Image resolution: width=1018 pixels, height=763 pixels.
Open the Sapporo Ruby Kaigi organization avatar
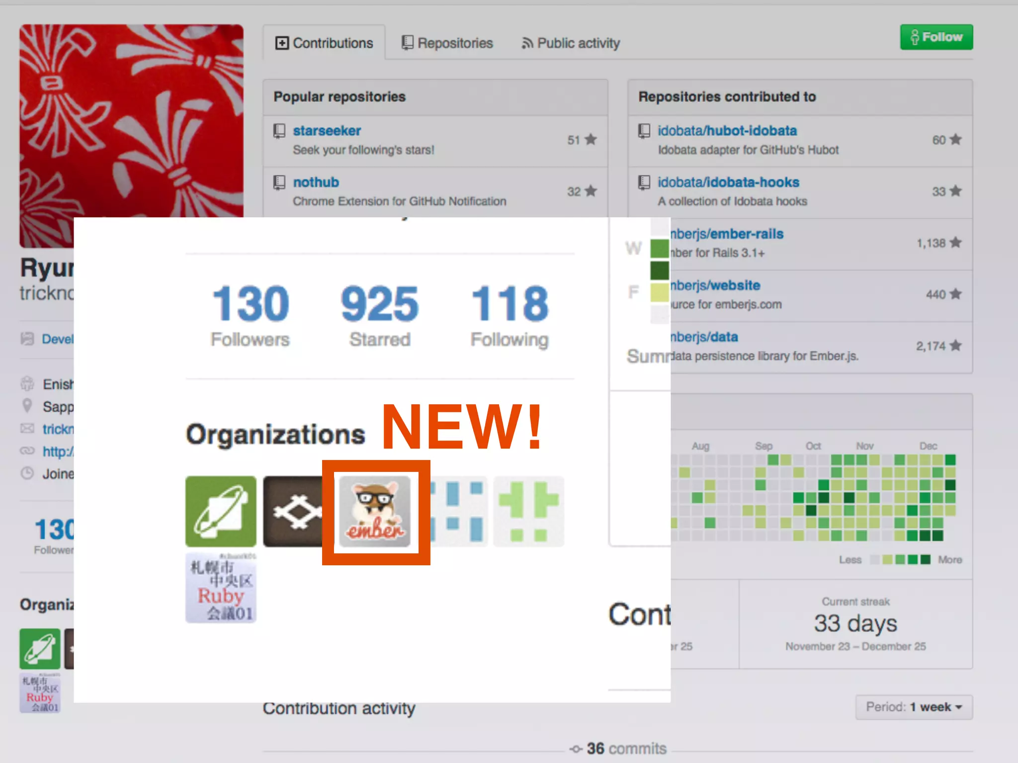[x=221, y=588]
